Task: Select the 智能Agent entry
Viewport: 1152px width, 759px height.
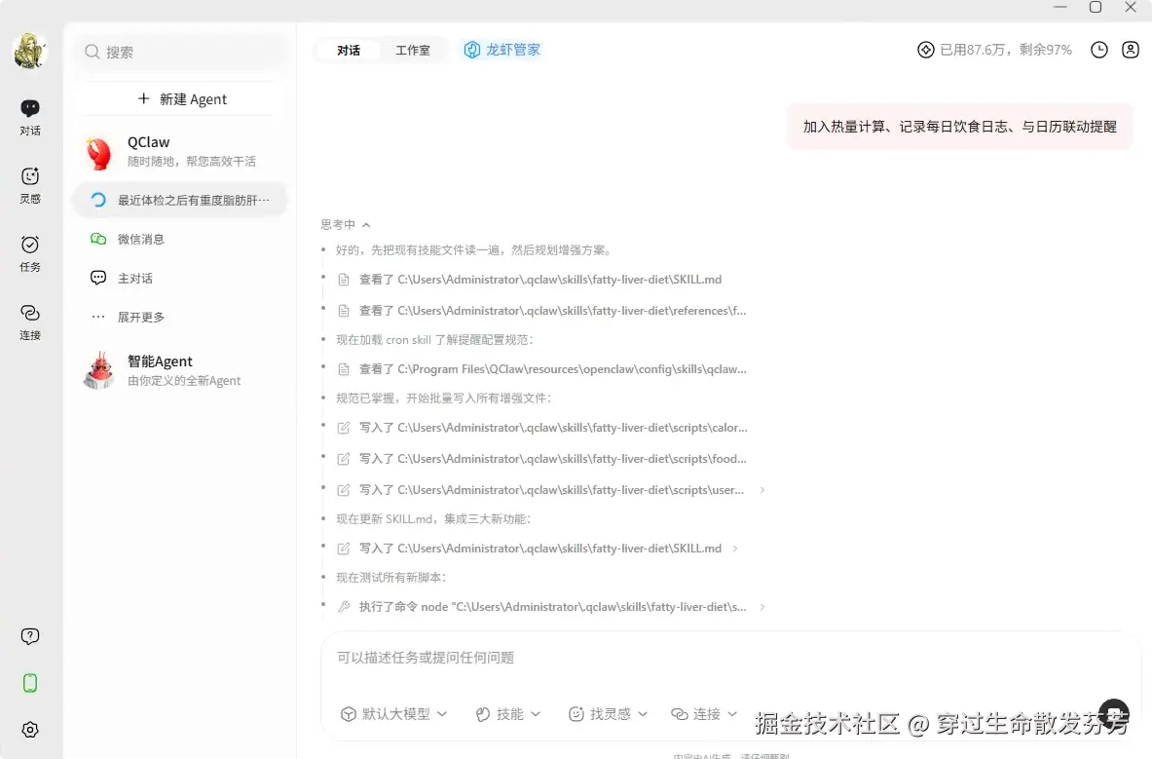Action: pyautogui.click(x=179, y=369)
